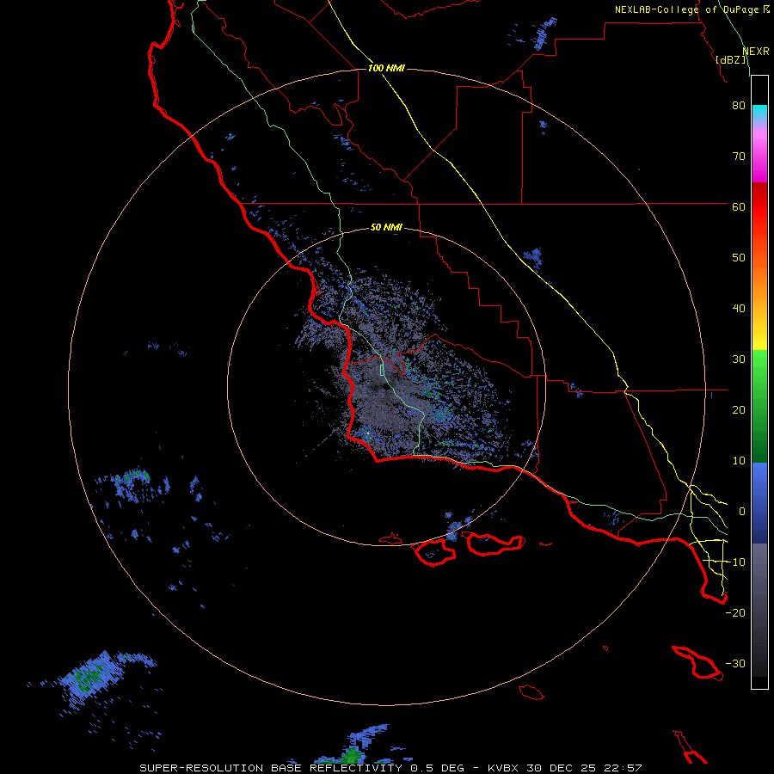
Task: Click the [dBZ] unit label
Action: pyautogui.click(x=731, y=59)
